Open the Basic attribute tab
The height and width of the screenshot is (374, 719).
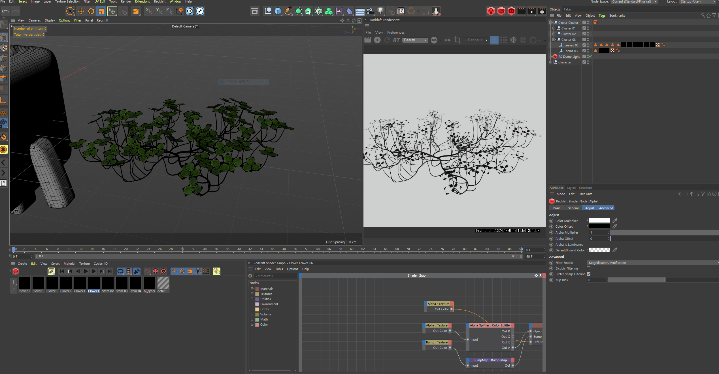pyautogui.click(x=556, y=208)
